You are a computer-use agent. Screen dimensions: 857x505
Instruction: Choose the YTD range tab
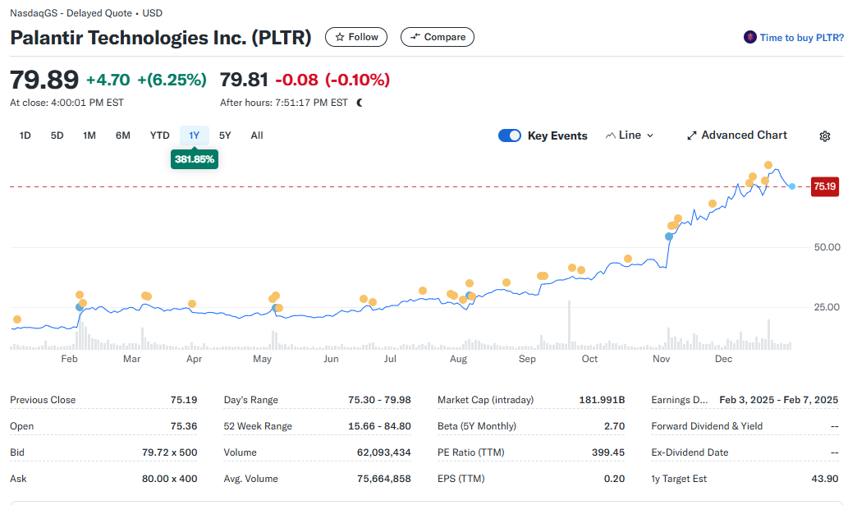coord(159,135)
